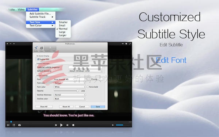Choose Add Subtitle File menu entry

(40, 14)
